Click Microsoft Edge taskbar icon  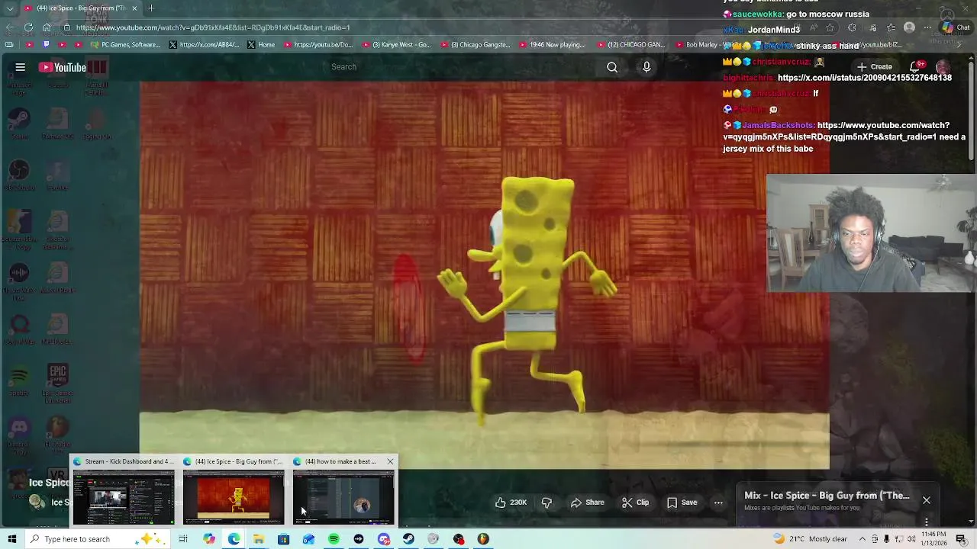(x=234, y=539)
